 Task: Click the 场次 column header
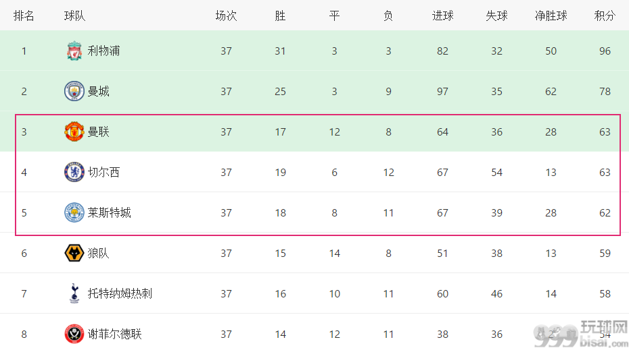[x=226, y=16]
